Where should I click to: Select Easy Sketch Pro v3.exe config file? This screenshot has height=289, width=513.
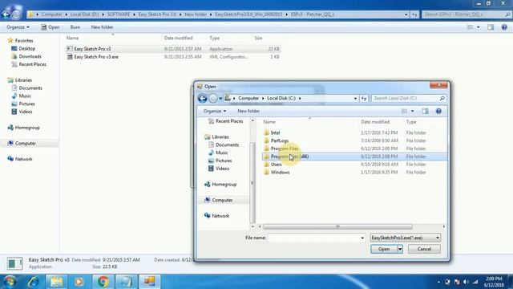click(173, 57)
